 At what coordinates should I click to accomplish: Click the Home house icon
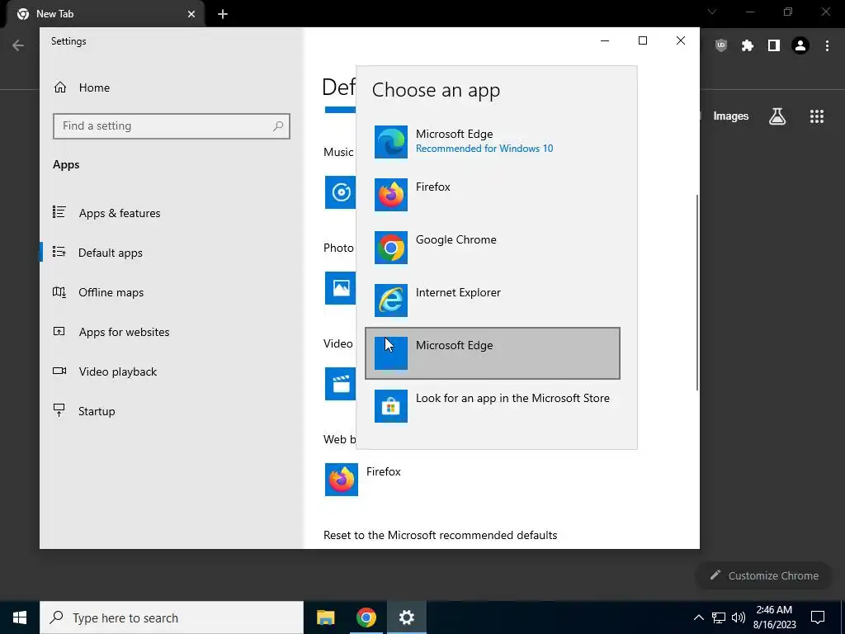tap(59, 88)
